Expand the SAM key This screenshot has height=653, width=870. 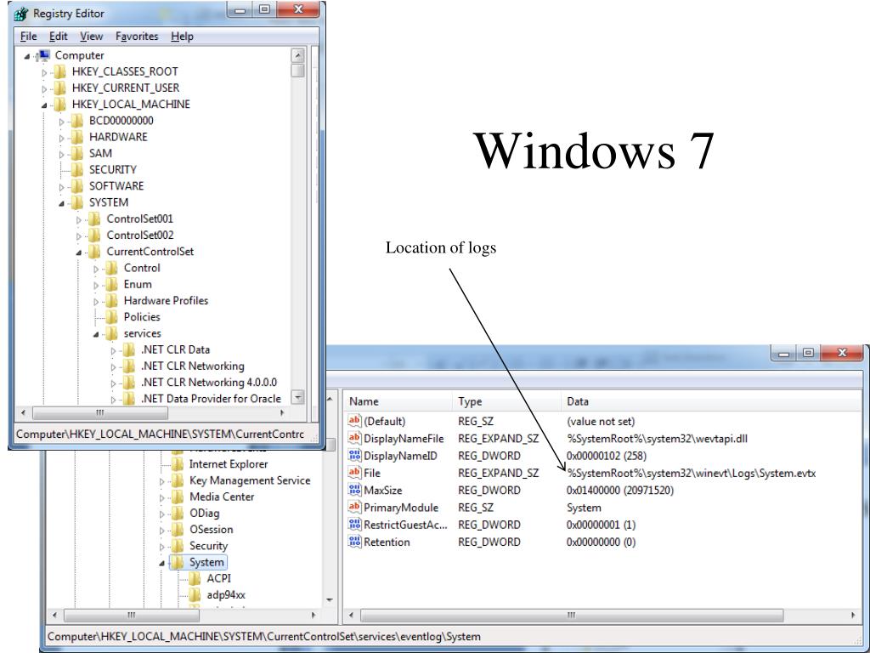coord(61,154)
